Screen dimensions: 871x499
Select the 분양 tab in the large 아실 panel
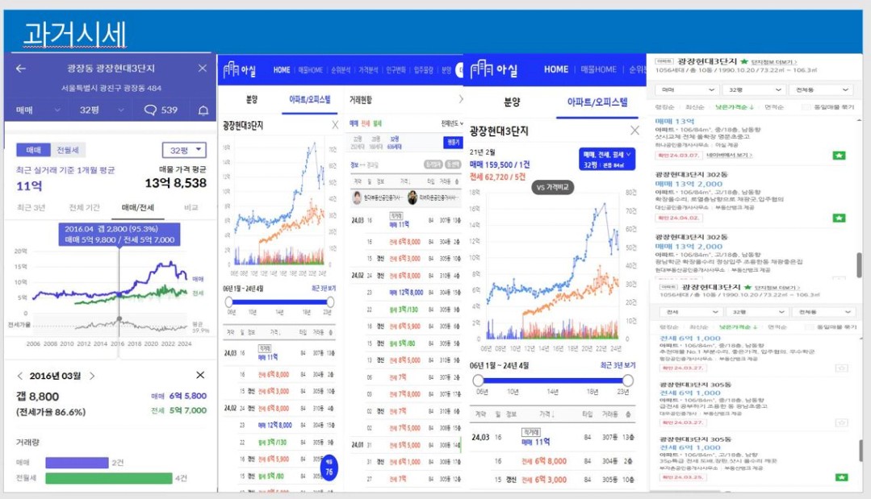point(512,102)
